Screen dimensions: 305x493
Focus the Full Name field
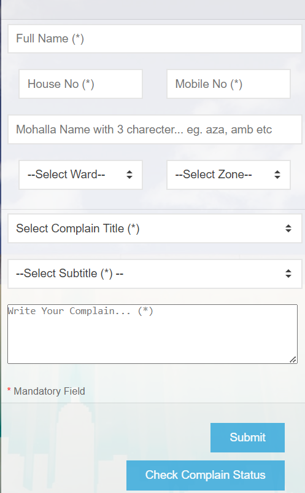click(x=155, y=39)
